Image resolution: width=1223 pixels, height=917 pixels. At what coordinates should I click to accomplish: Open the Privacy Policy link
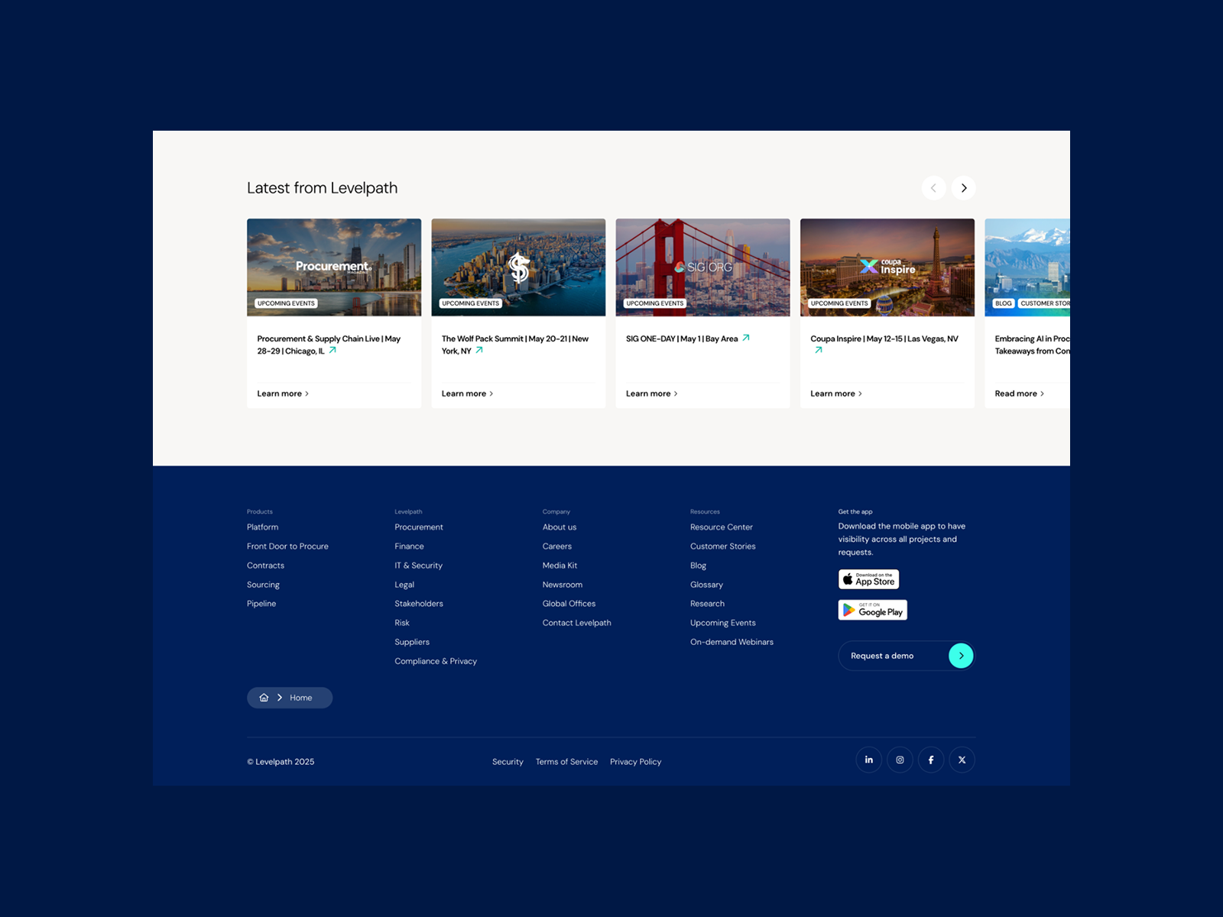click(x=635, y=762)
